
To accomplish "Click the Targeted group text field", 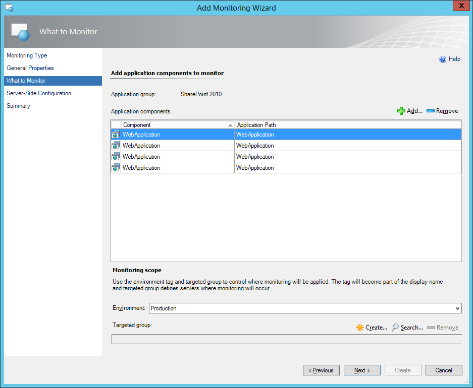I will coord(286,339).
